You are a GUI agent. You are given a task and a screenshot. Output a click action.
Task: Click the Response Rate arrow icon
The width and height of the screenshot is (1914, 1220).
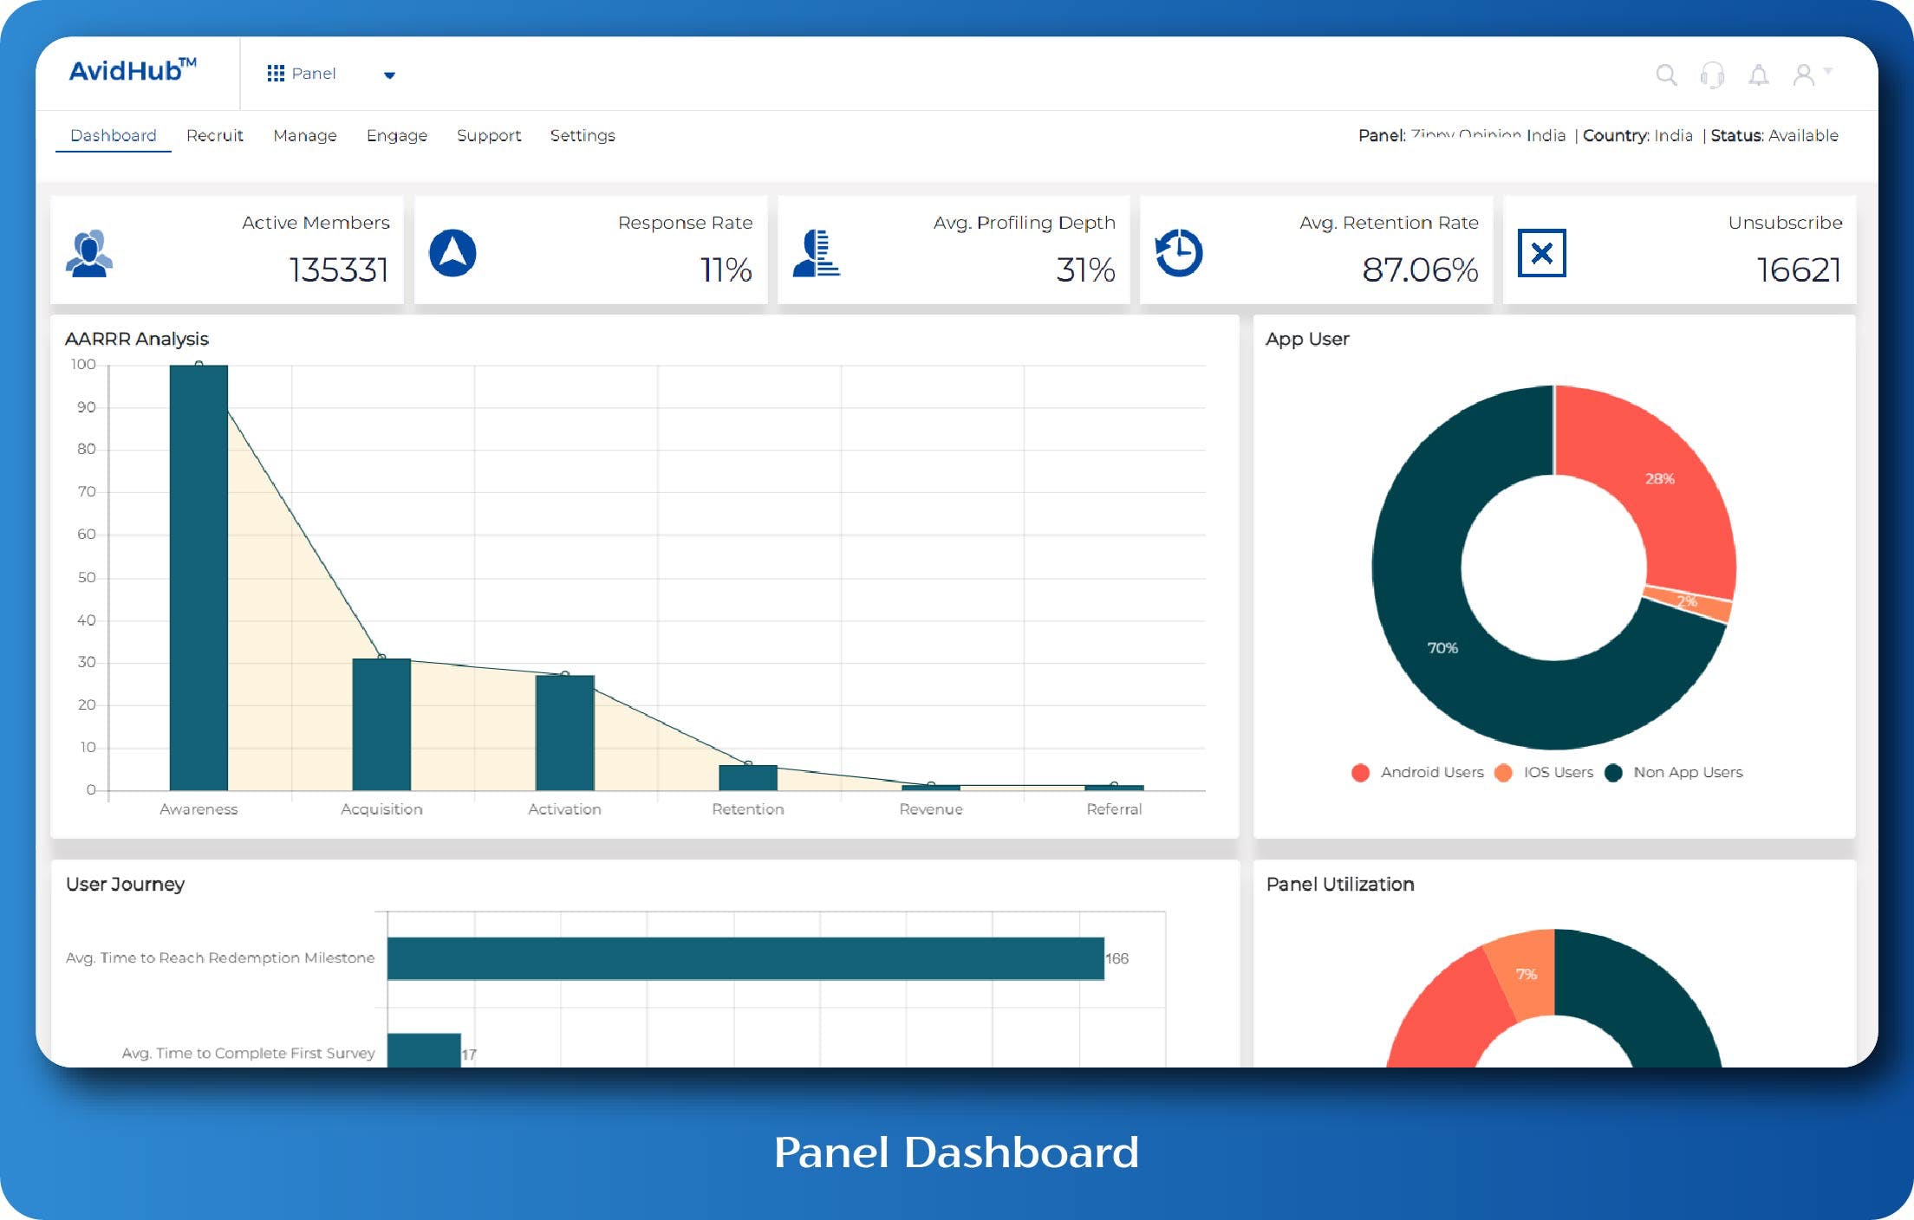pyautogui.click(x=452, y=253)
